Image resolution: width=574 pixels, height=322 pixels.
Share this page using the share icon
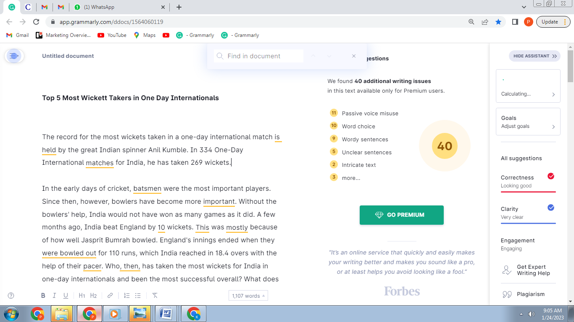tap(485, 22)
